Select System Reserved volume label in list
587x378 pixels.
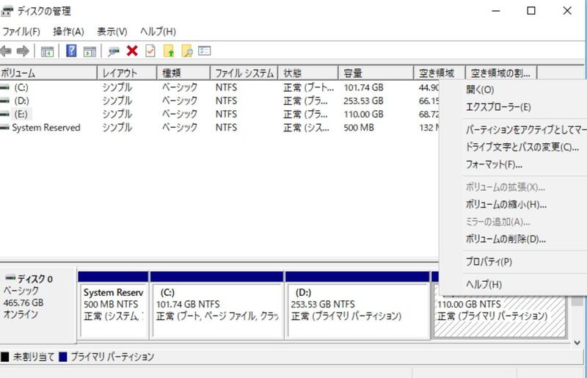point(46,128)
